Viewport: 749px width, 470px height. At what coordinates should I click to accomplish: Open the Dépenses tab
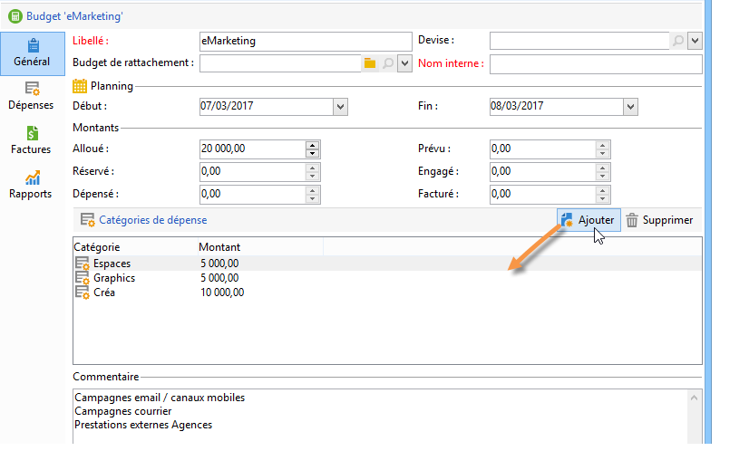(x=31, y=96)
